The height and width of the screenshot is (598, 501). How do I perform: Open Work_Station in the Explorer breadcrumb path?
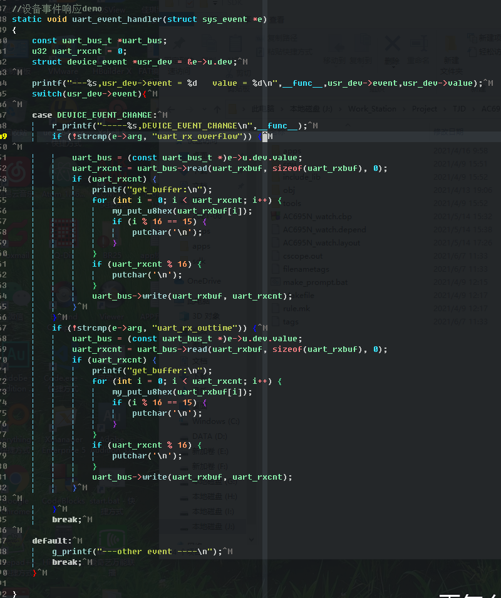tap(372, 109)
